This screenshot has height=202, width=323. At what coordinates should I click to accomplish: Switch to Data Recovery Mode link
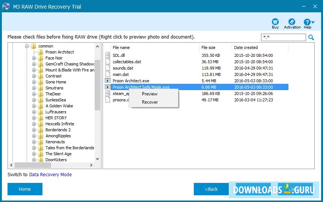tap(50, 175)
